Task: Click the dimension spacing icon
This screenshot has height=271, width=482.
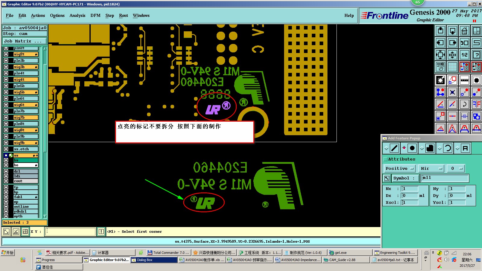Action: coord(465,116)
